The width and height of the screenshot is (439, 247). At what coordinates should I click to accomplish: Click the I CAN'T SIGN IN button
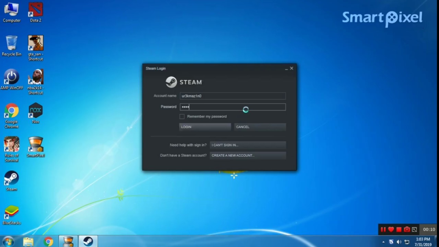pyautogui.click(x=248, y=145)
